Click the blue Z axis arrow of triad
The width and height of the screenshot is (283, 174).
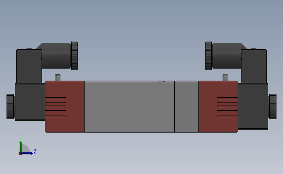[x=27, y=153]
